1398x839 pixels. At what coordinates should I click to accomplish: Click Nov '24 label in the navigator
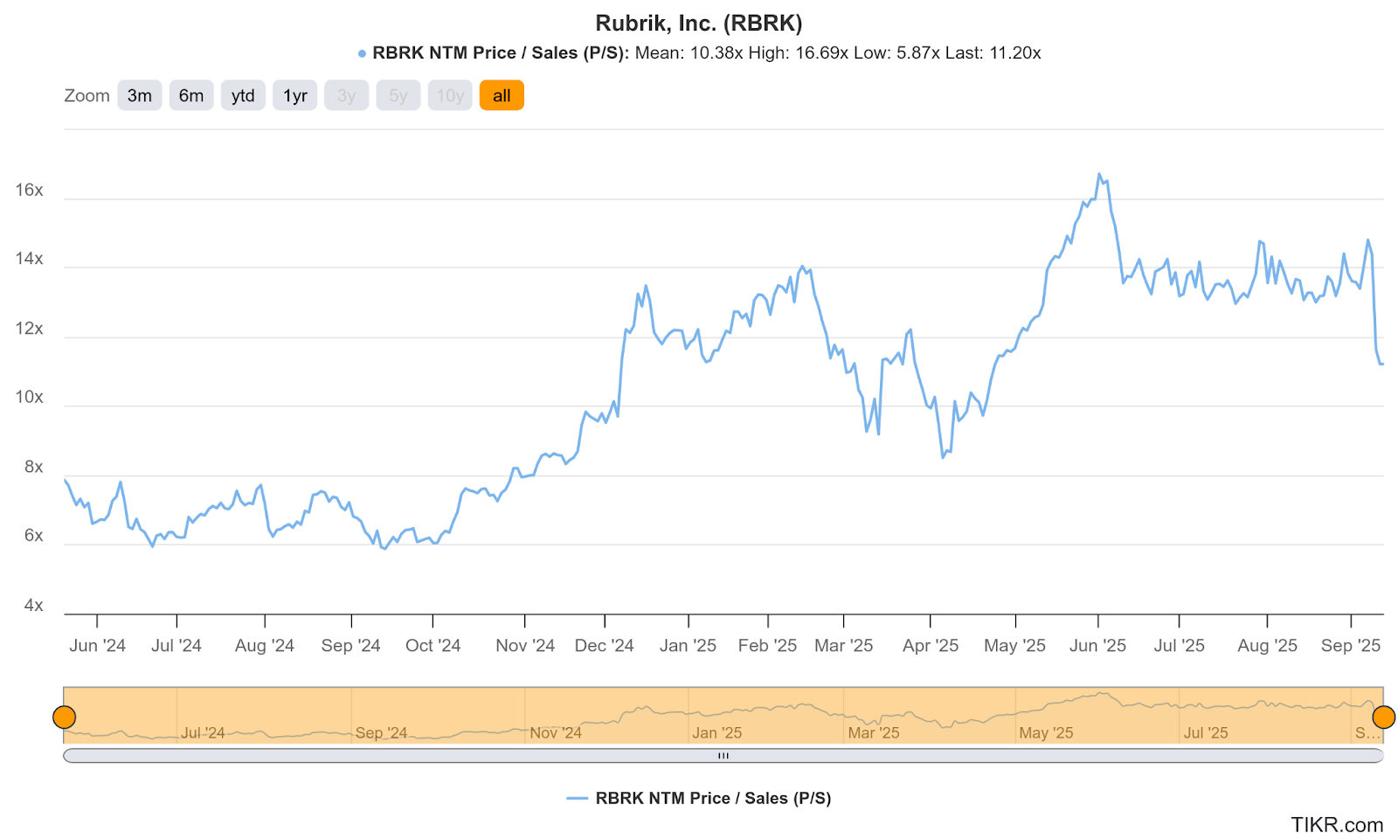click(556, 732)
